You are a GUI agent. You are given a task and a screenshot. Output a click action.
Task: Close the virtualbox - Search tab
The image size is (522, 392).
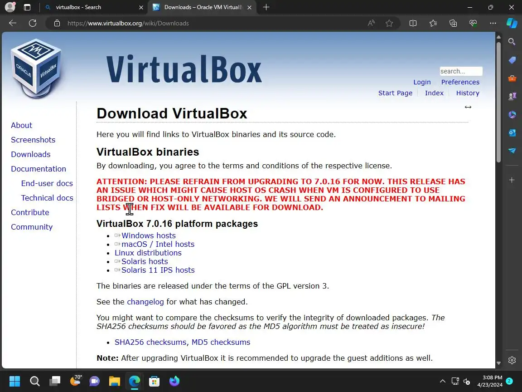tap(141, 7)
